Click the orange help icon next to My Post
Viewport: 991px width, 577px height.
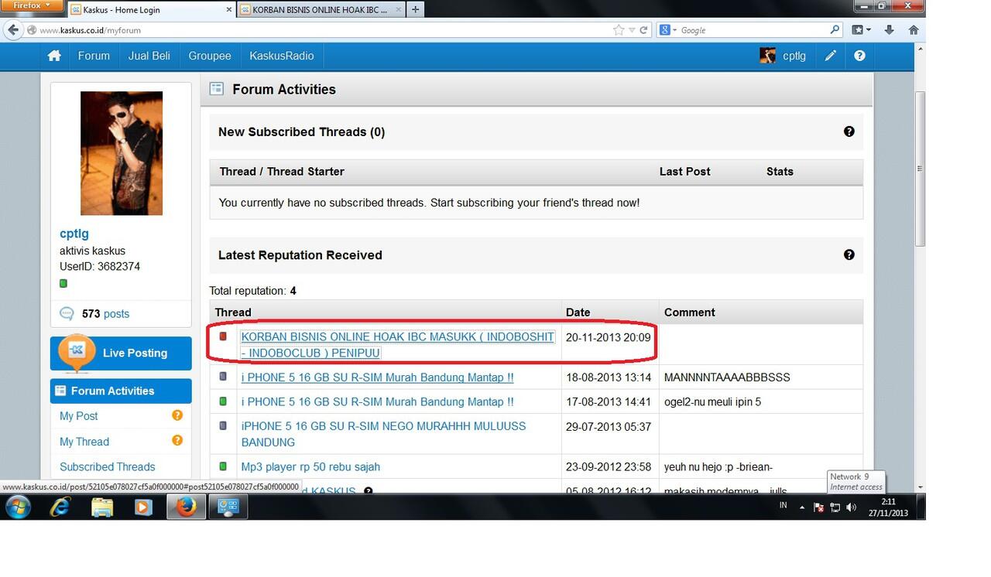pyautogui.click(x=177, y=415)
